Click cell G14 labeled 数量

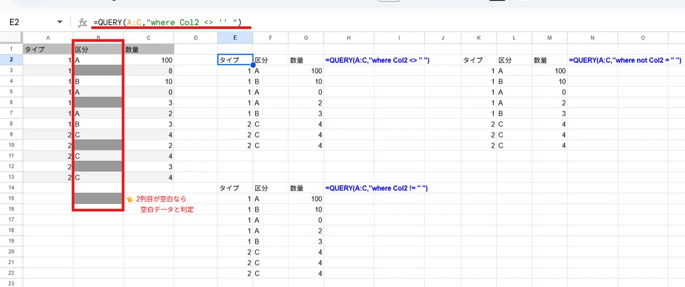(306, 187)
